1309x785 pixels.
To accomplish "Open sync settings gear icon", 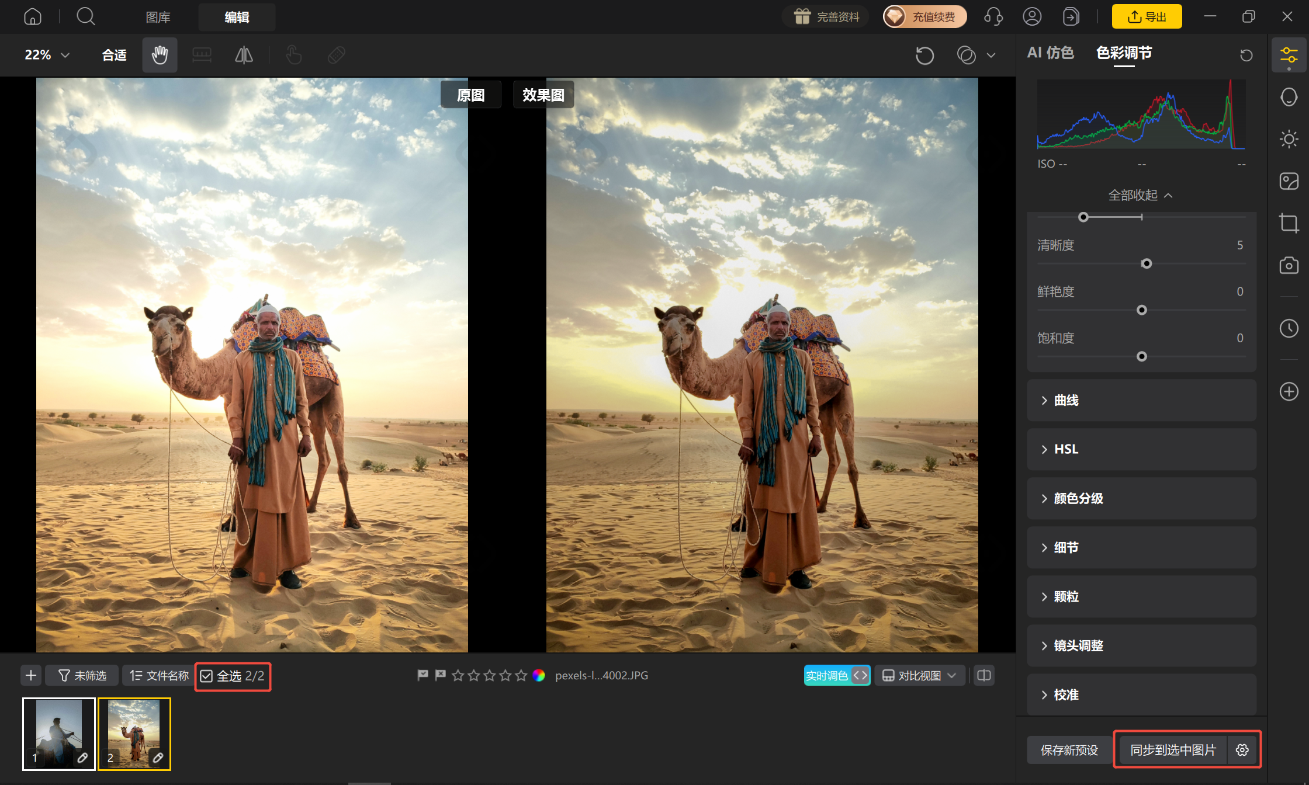I will (x=1242, y=750).
